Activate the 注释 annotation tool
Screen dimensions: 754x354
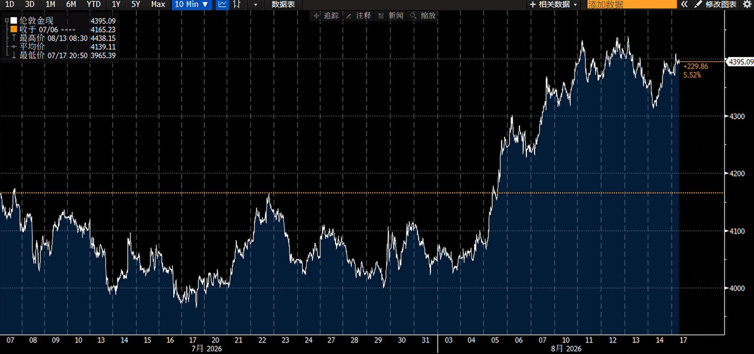(x=358, y=16)
